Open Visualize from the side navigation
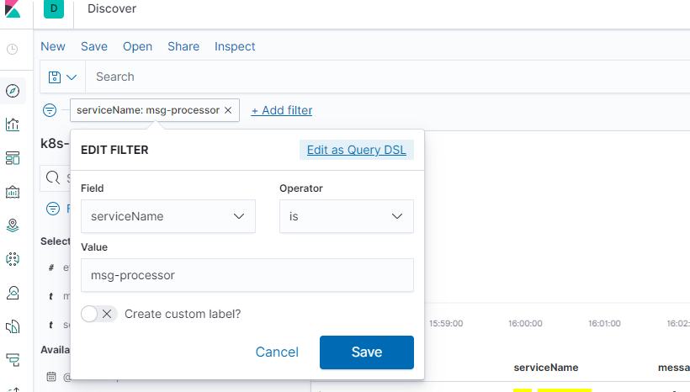This screenshot has width=690, height=392. (x=13, y=124)
